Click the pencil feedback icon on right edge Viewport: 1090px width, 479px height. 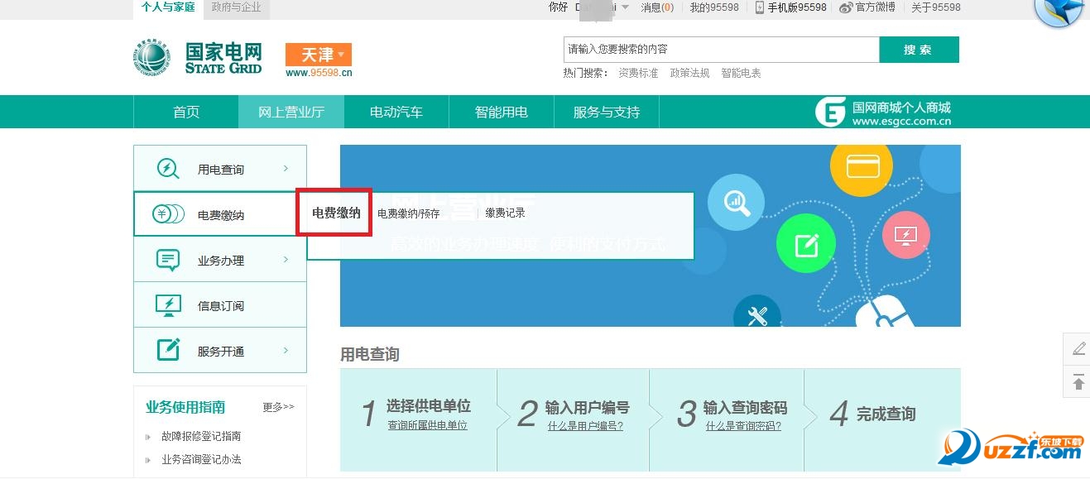click(1077, 349)
